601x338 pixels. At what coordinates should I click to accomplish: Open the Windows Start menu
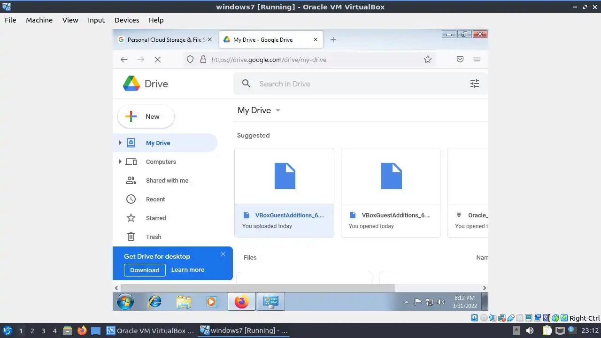coord(125,301)
